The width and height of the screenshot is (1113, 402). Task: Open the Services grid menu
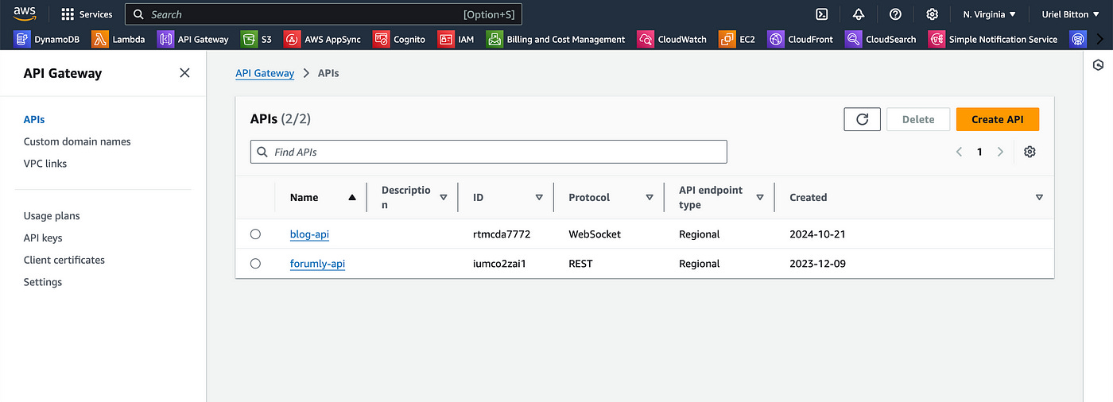(x=87, y=14)
